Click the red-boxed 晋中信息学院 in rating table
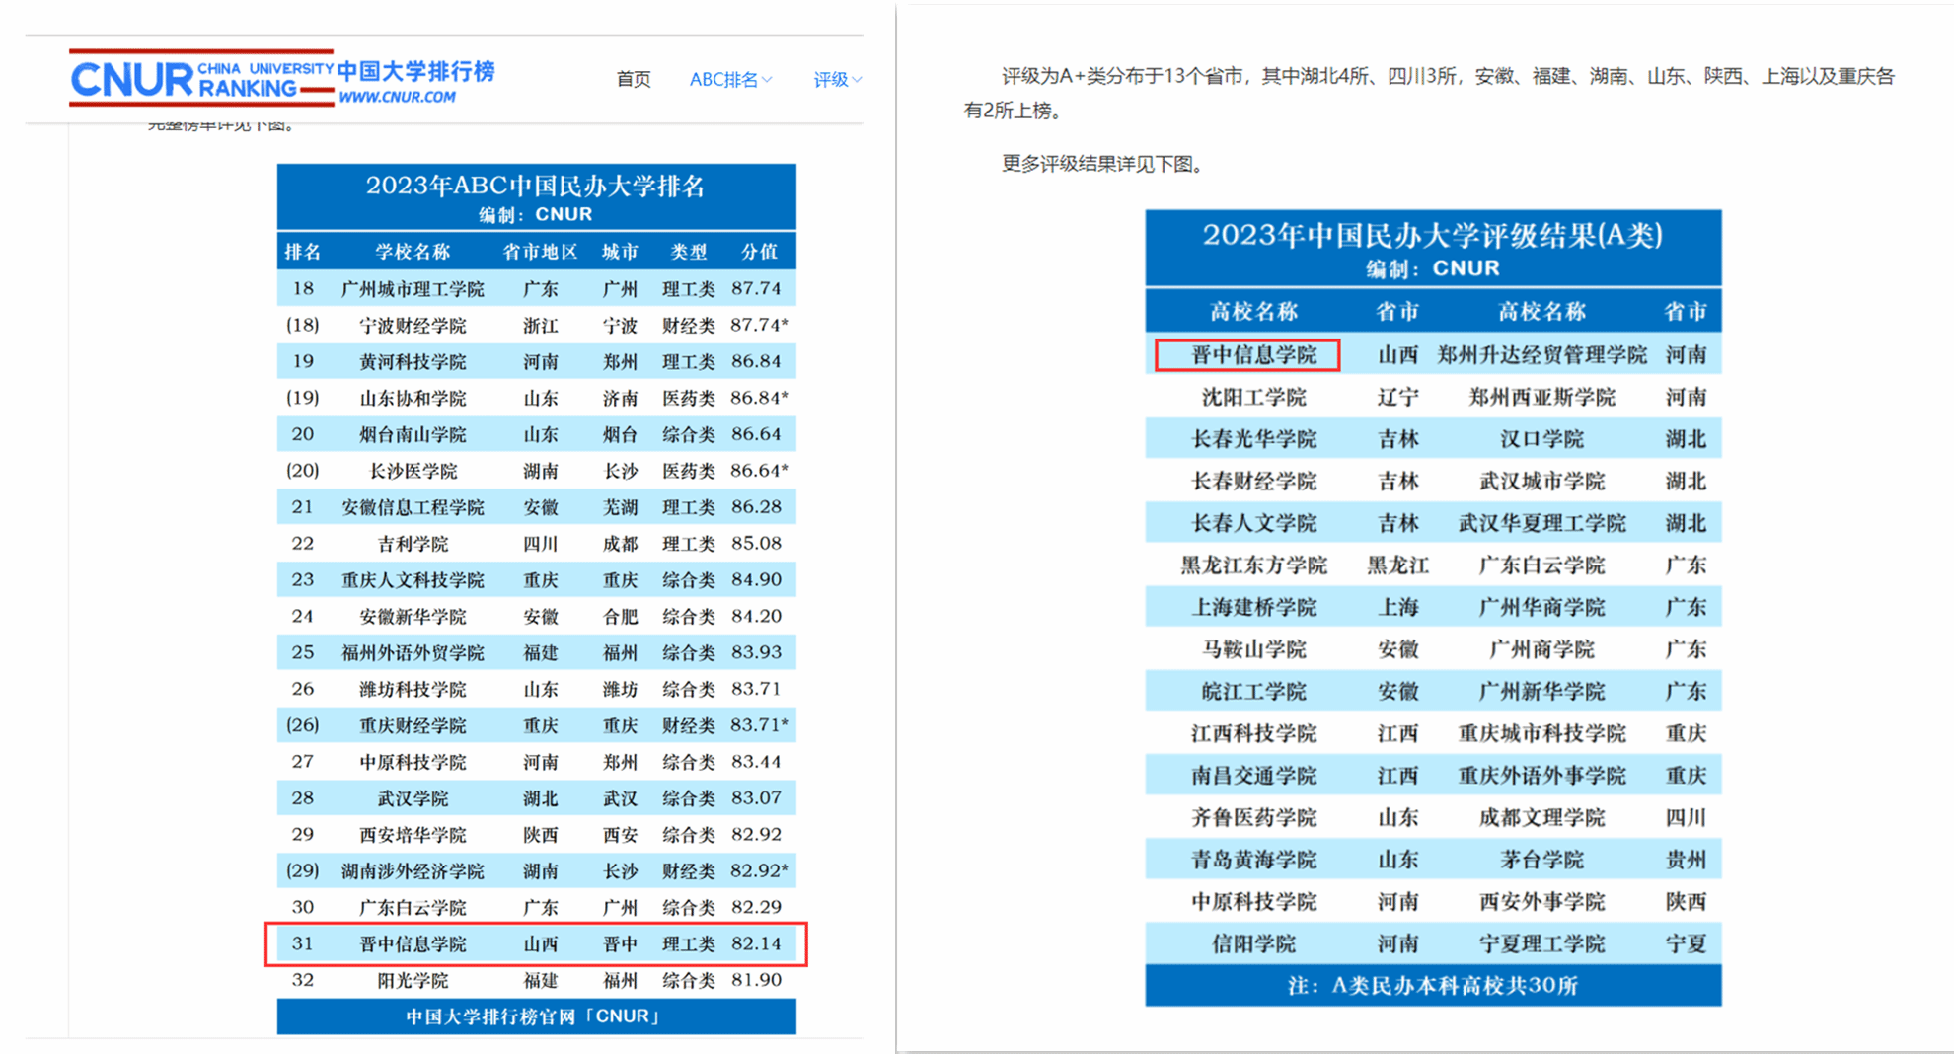Screen dimensions: 1954x1054 pyautogui.click(x=1247, y=355)
